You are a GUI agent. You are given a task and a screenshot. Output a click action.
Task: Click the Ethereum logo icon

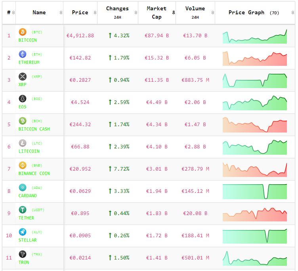(x=23, y=54)
